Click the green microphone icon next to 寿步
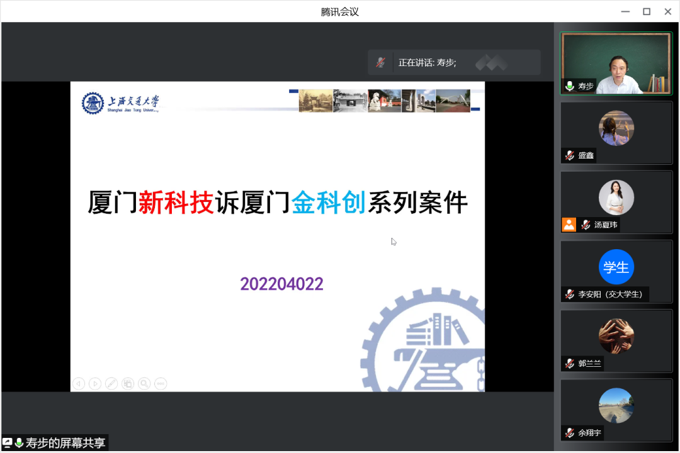 coord(570,86)
